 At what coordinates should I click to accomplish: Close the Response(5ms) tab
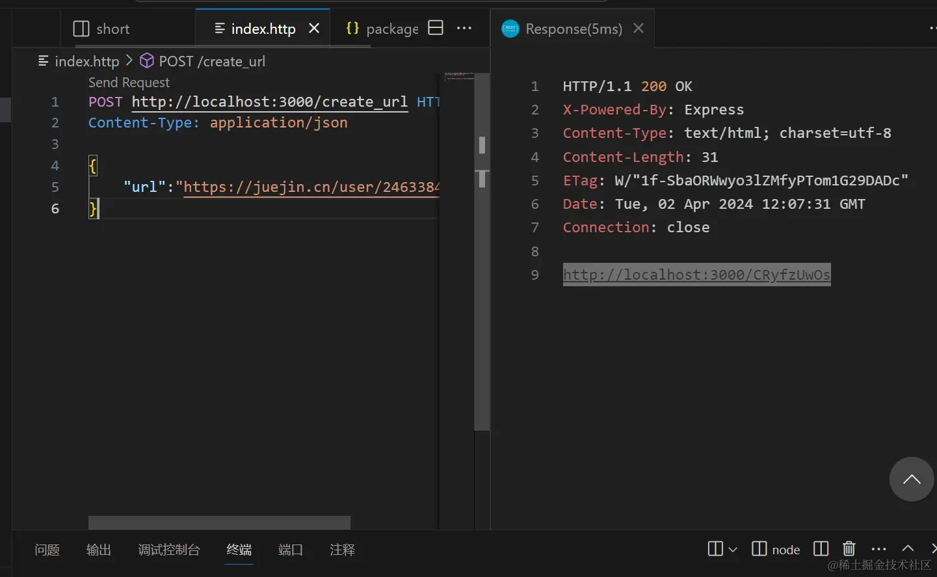click(639, 28)
